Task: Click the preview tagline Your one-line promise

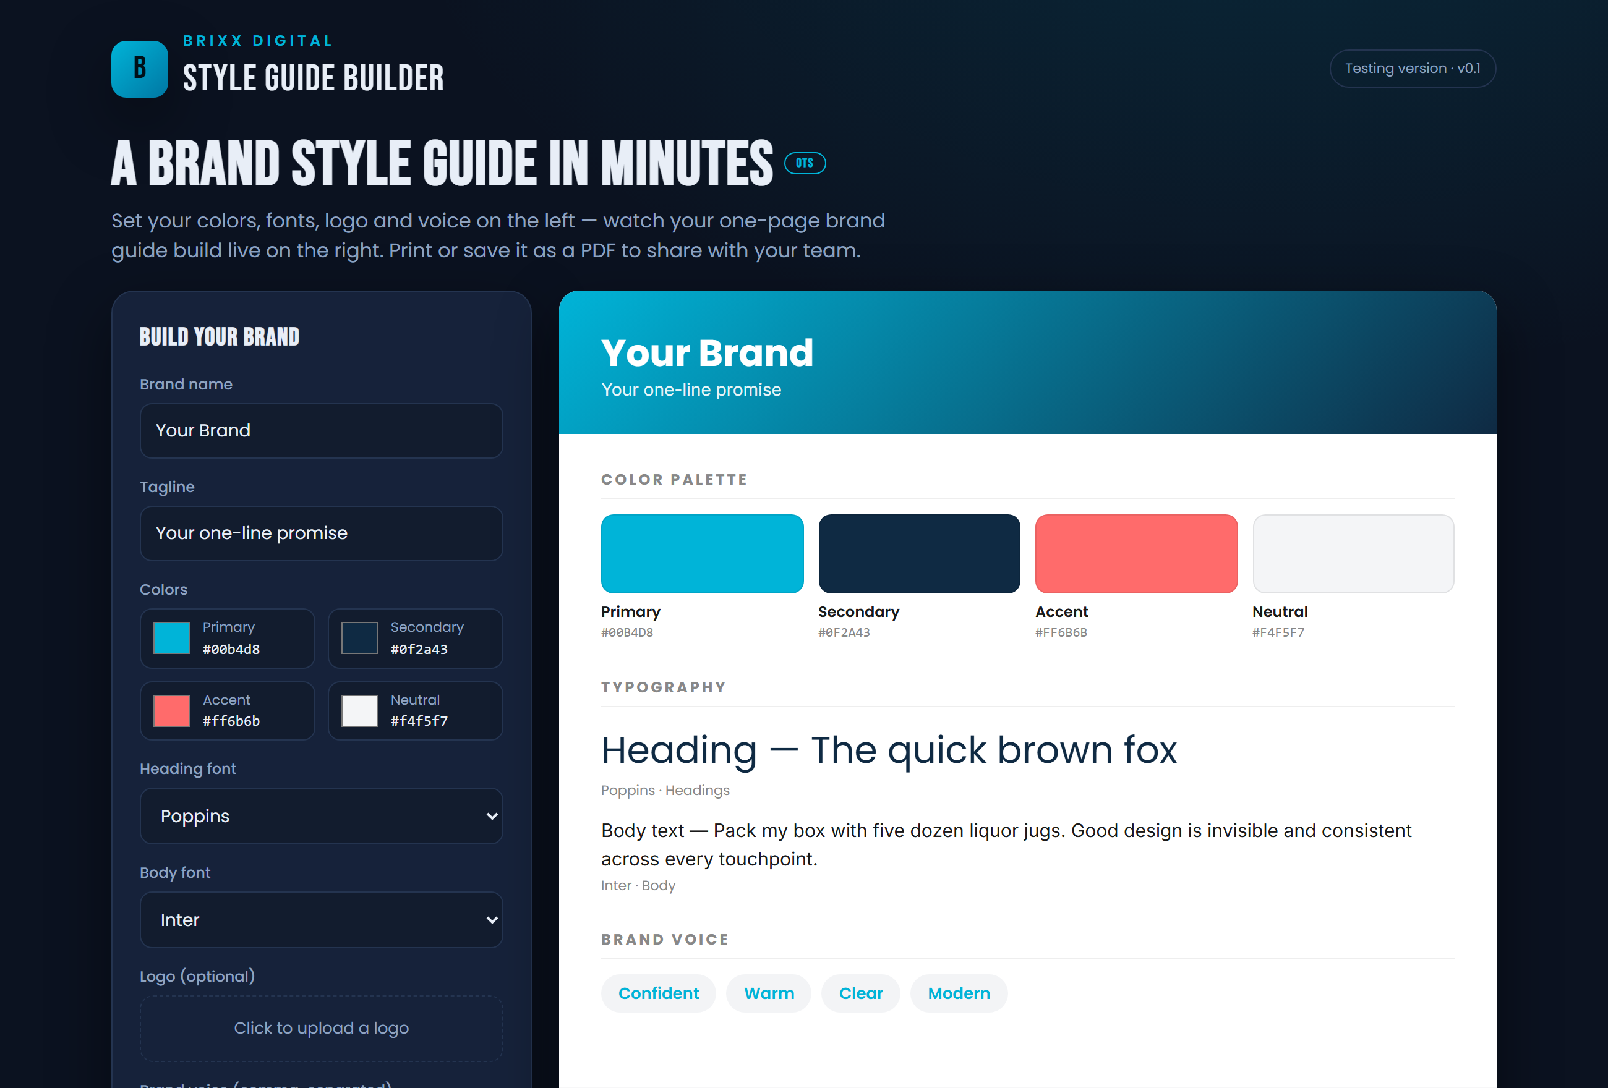Action: coord(691,389)
